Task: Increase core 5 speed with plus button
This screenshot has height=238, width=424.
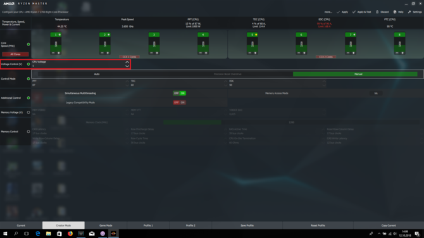Action: [x=255, y=53]
